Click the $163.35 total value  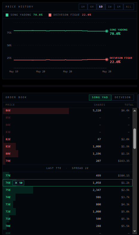(124, 161)
